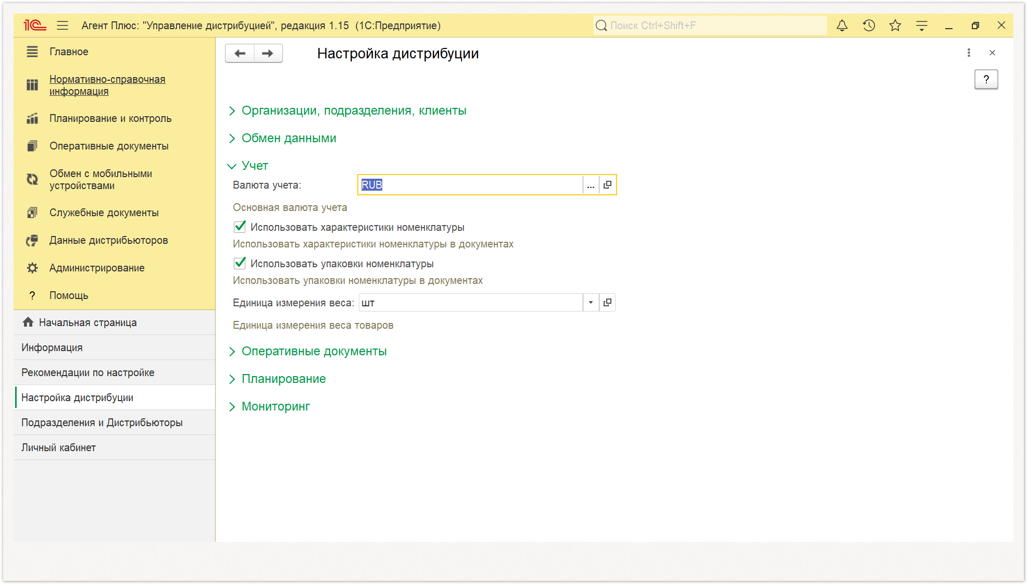Image resolution: width=1027 pixels, height=584 pixels.
Task: Click the ellipsis select button for Валюта учета
Action: pos(591,185)
